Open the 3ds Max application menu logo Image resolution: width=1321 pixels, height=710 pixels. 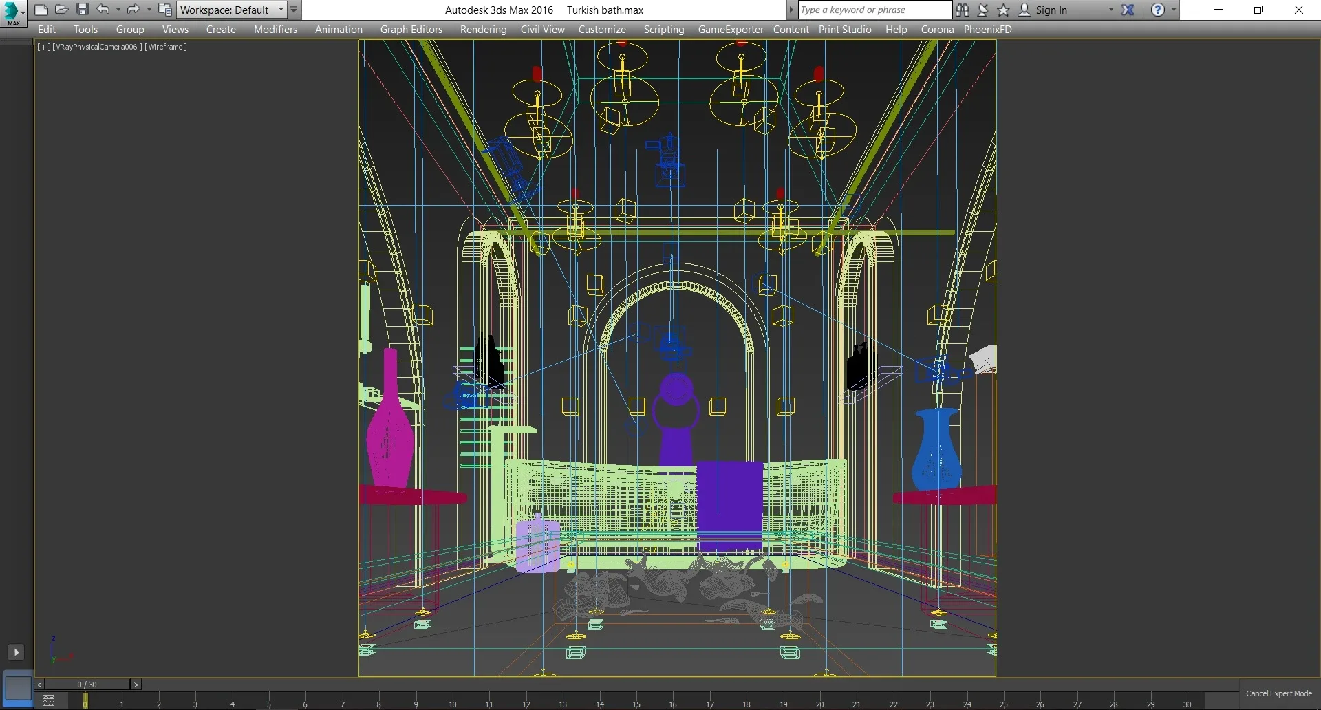click(11, 12)
